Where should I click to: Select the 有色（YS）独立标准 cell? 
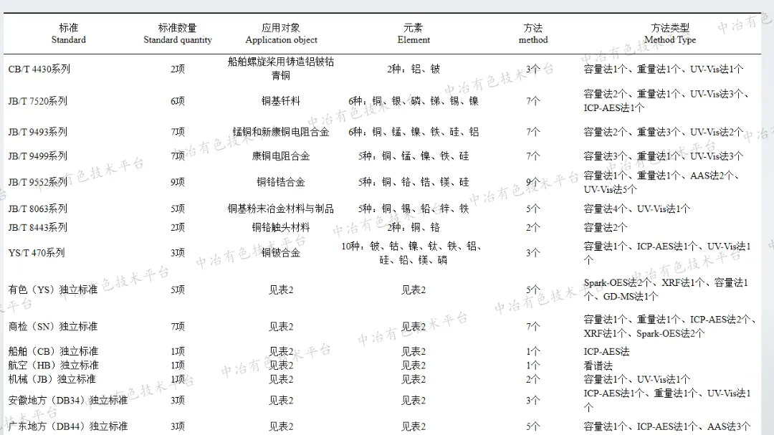tap(53, 290)
